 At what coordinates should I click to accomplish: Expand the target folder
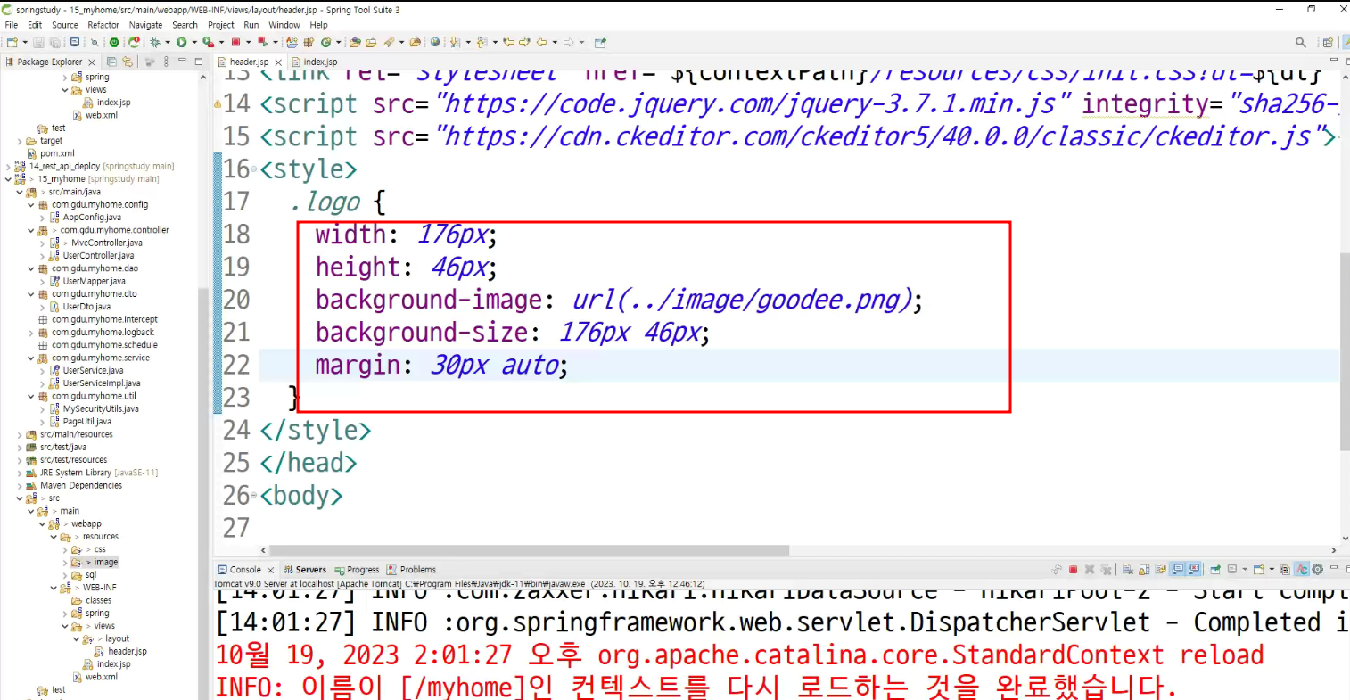pyautogui.click(x=20, y=141)
